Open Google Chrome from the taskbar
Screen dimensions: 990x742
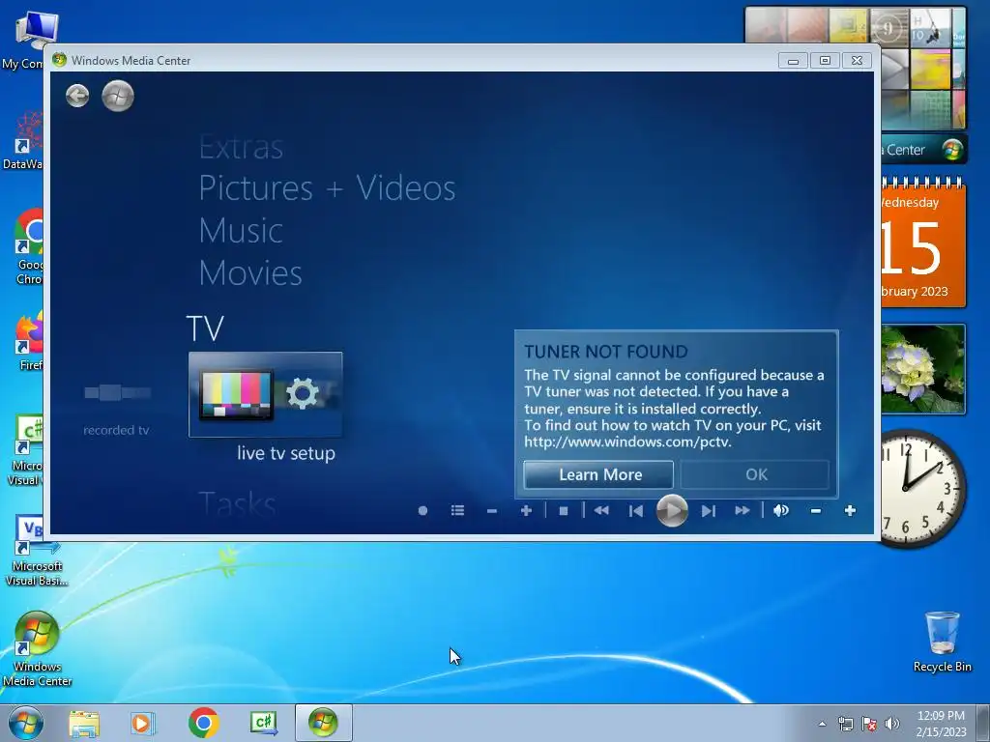click(203, 723)
